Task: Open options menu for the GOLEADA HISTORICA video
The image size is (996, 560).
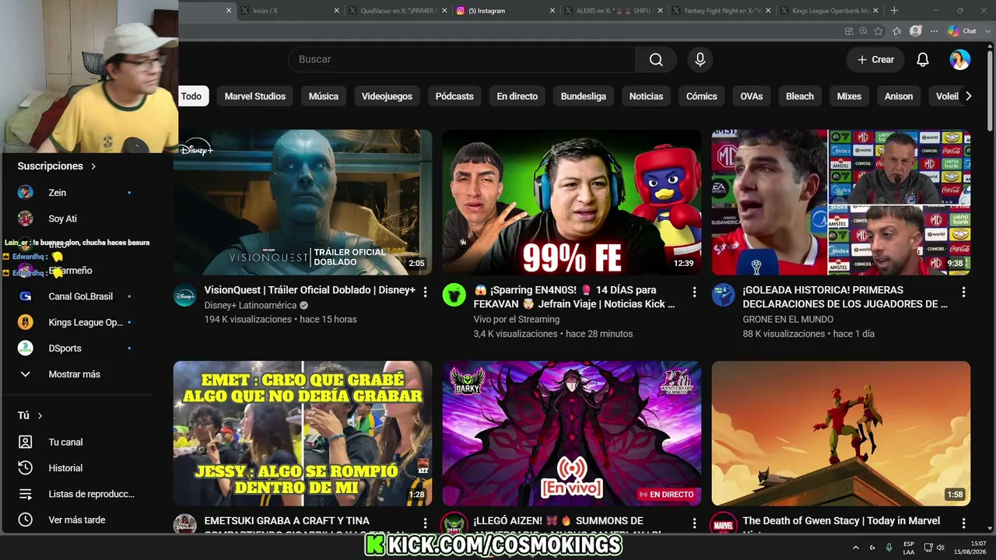Action: [963, 292]
